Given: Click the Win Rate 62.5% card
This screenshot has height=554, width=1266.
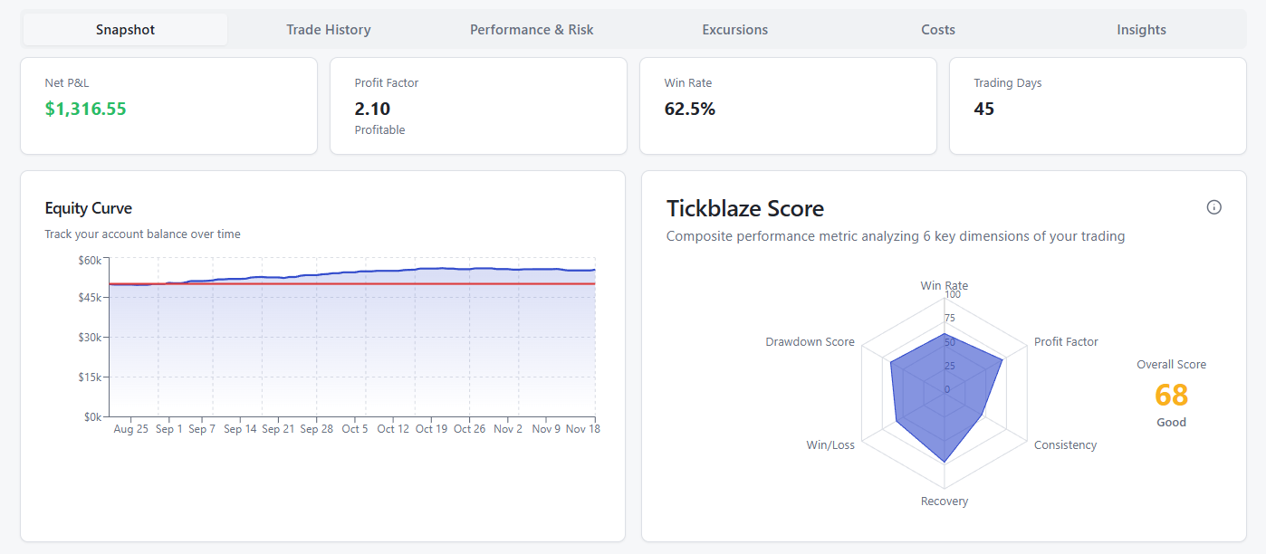Looking at the screenshot, I should point(788,106).
